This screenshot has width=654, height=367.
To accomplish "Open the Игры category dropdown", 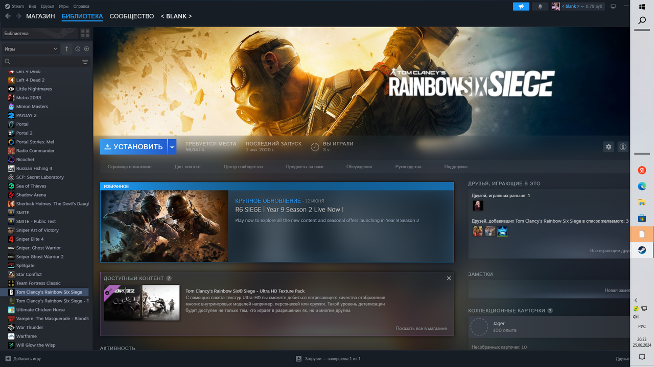I will [31, 49].
